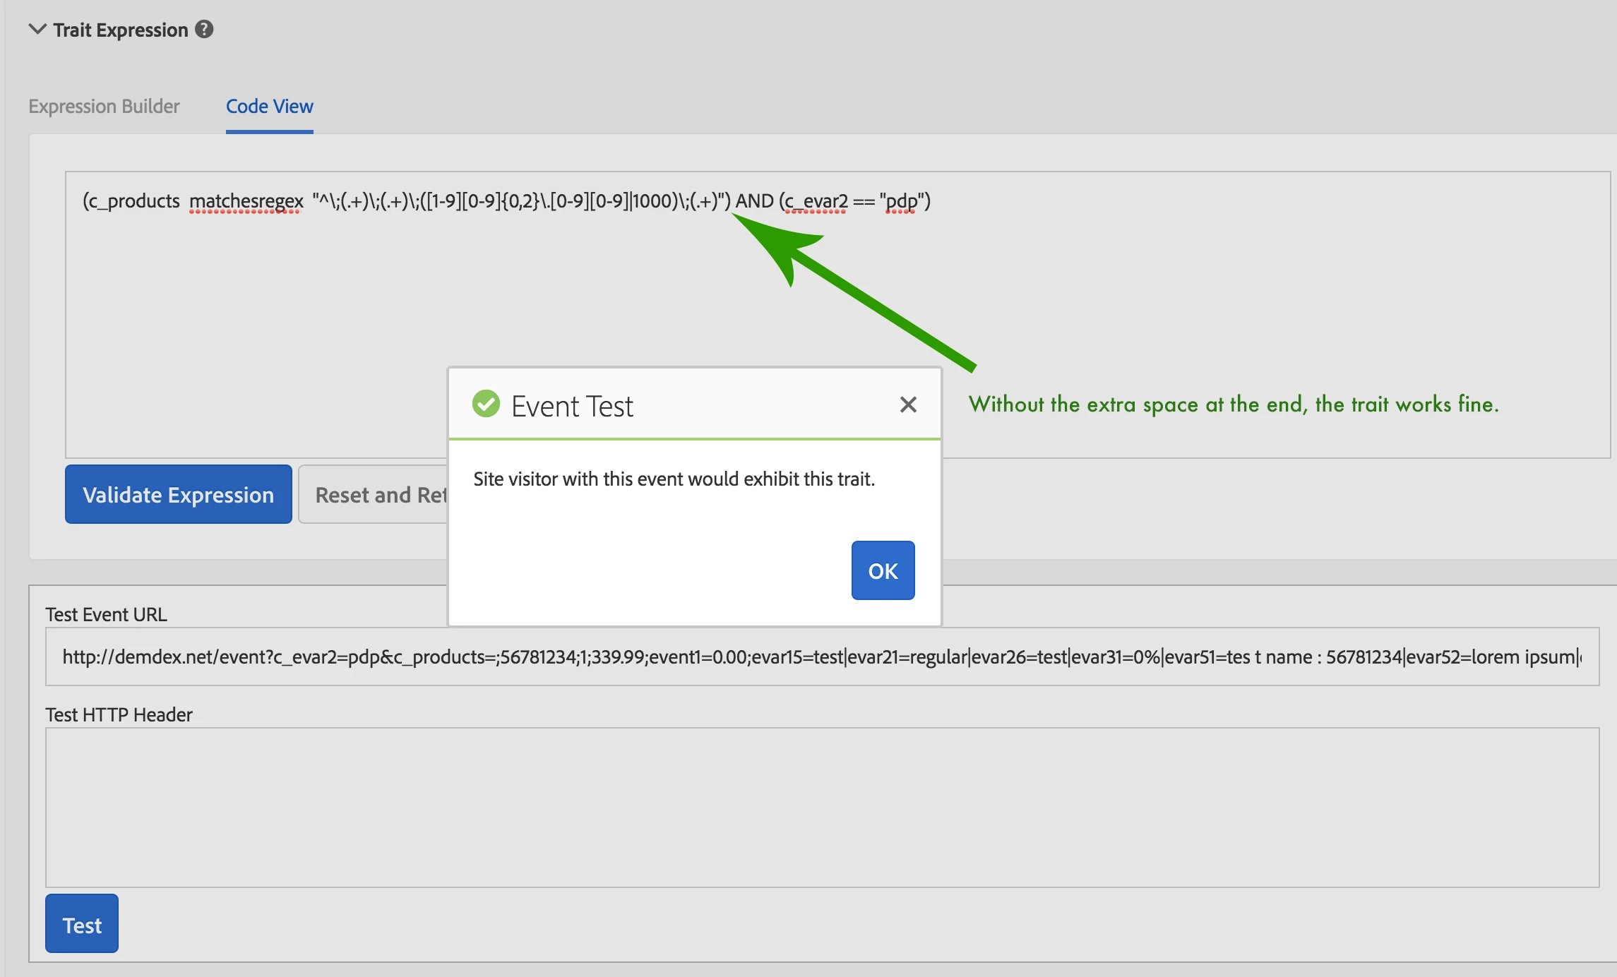Switch to the Expression Builder tab
Viewport: 1617px width, 977px height.
pyautogui.click(x=104, y=107)
